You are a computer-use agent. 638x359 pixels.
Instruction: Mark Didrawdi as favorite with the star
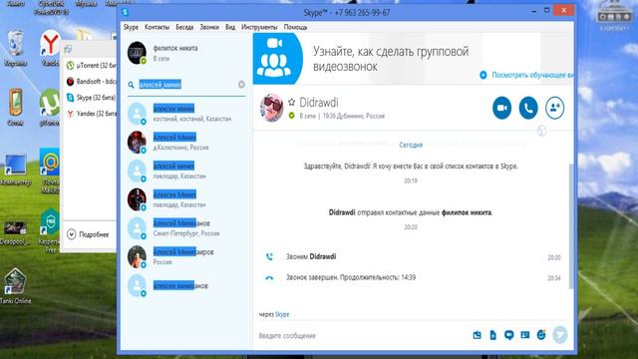[x=291, y=102]
